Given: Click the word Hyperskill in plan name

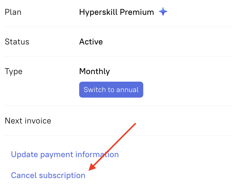Looking at the screenshot, I should click(x=99, y=12).
